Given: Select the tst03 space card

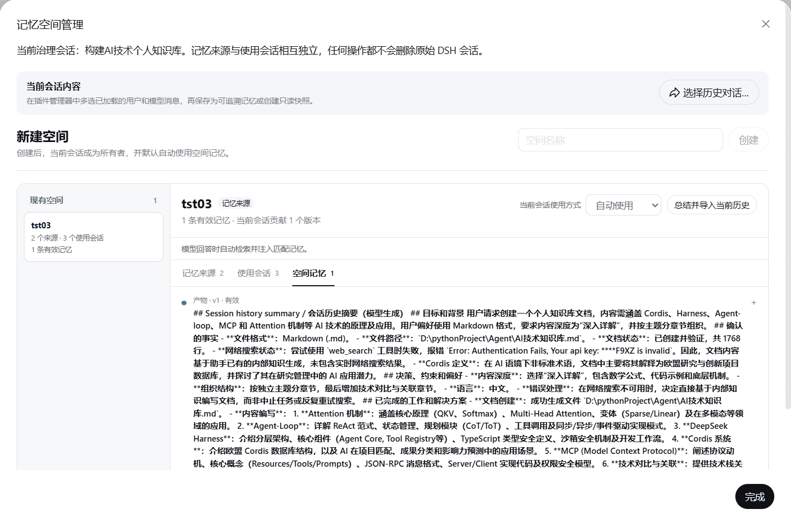Looking at the screenshot, I should pyautogui.click(x=94, y=237).
